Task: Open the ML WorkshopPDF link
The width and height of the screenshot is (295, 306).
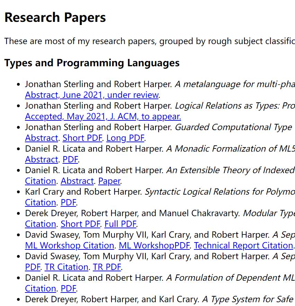Action: 154,246
